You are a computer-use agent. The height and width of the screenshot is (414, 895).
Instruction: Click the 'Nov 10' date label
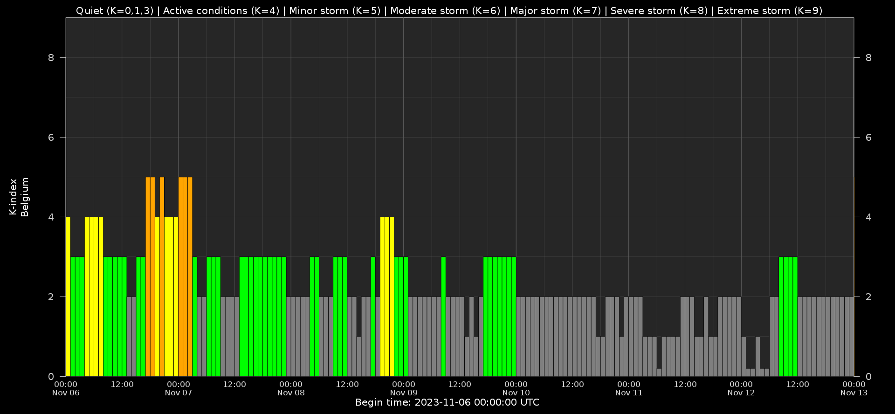[x=516, y=393]
